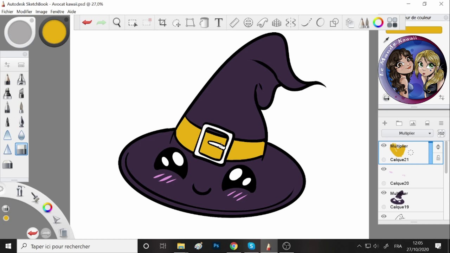Open the Image menu
The width and height of the screenshot is (450, 253).
(41, 12)
